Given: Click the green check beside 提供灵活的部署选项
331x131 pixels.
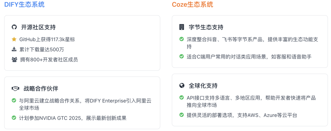Looking at the screenshot, I should (182, 115).
